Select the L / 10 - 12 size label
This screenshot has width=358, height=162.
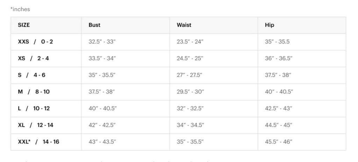[x=34, y=108]
